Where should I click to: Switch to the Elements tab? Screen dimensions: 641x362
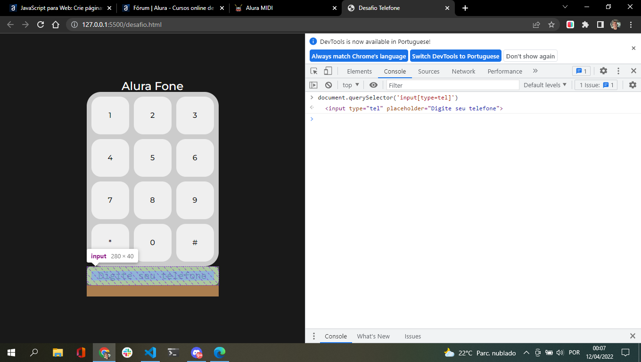360,71
